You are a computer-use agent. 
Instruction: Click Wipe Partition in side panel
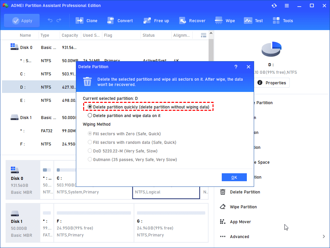(x=243, y=207)
